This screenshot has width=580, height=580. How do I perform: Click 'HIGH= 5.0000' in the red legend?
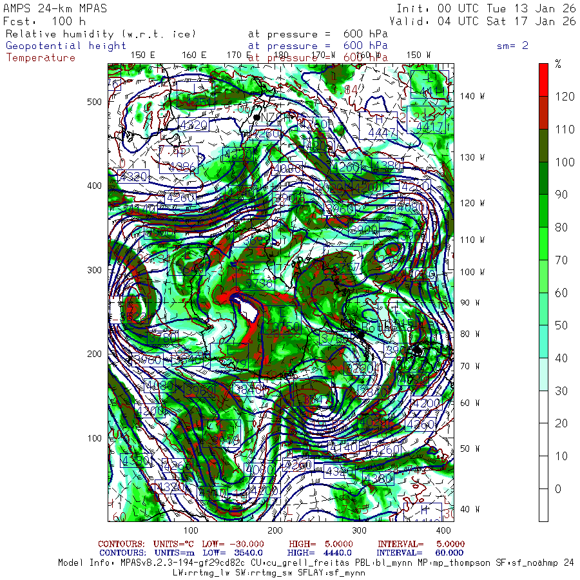click(321, 544)
